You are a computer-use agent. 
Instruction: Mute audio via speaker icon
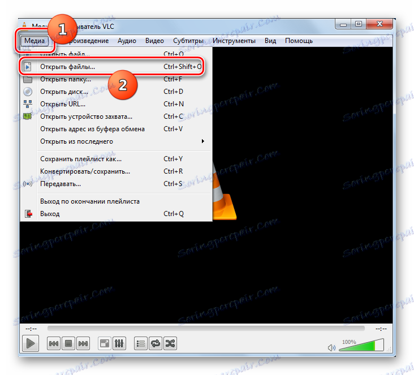(x=331, y=348)
